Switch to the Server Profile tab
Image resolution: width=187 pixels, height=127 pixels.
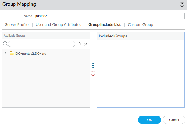tap(17, 24)
